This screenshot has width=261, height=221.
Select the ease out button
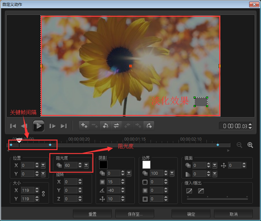[201, 191]
